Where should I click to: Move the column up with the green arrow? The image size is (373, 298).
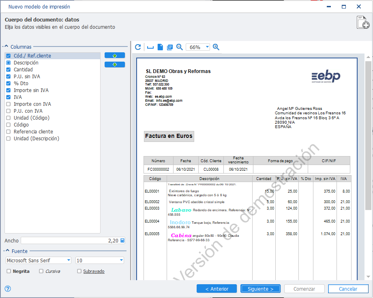(115, 56)
